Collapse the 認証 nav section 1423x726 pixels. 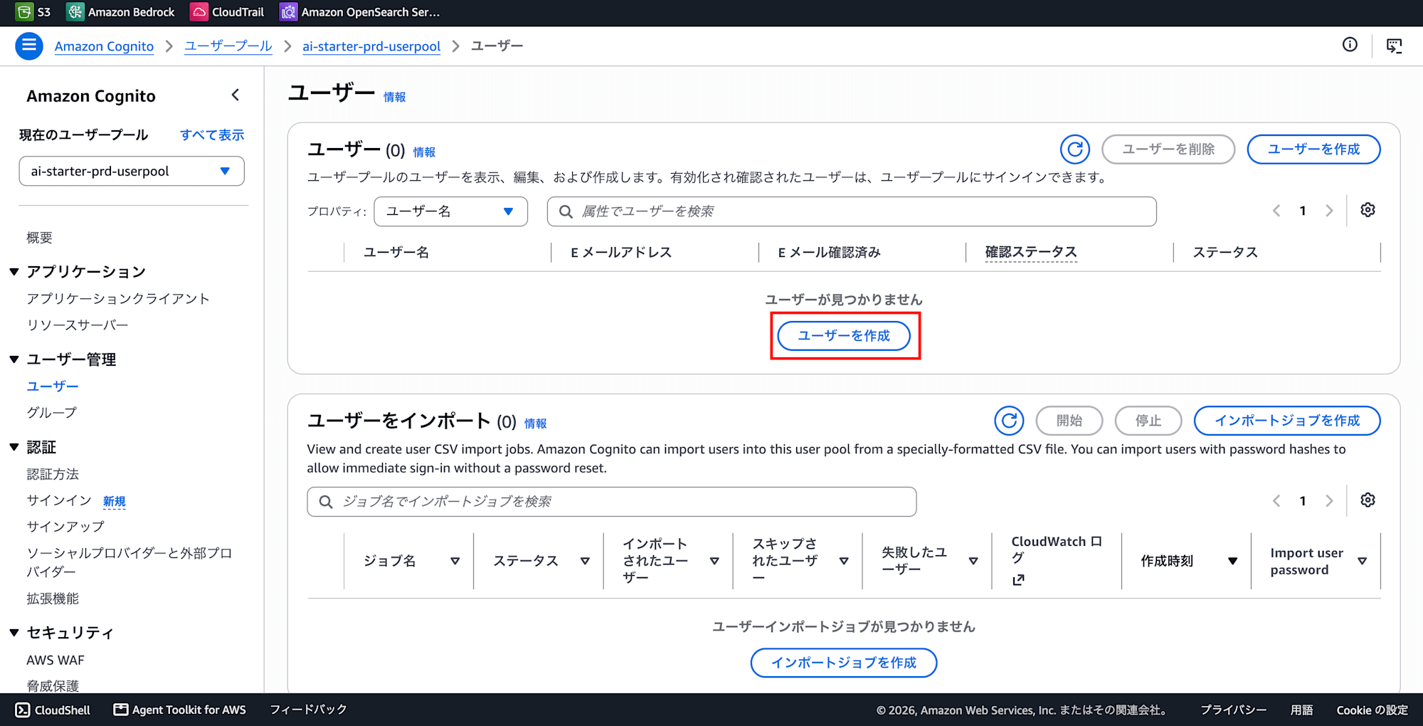coord(14,447)
